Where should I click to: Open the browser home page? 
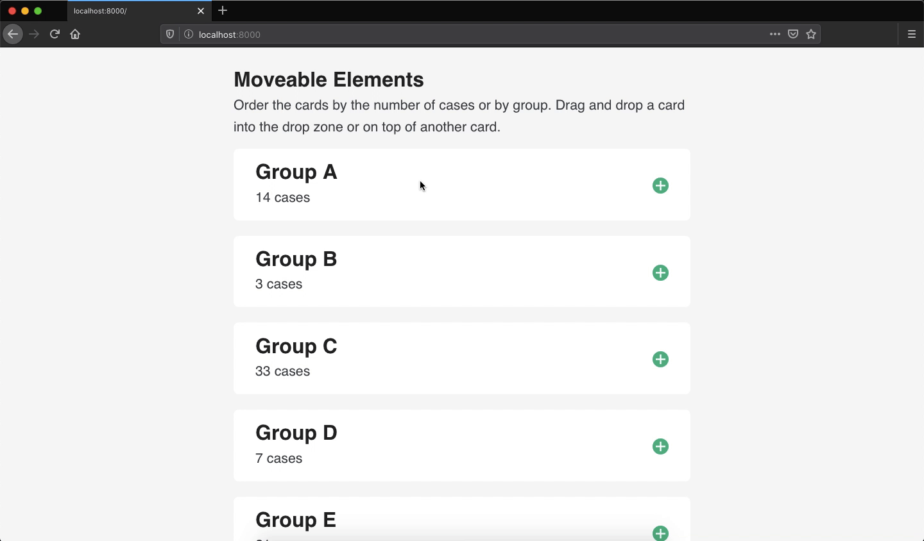pos(76,35)
